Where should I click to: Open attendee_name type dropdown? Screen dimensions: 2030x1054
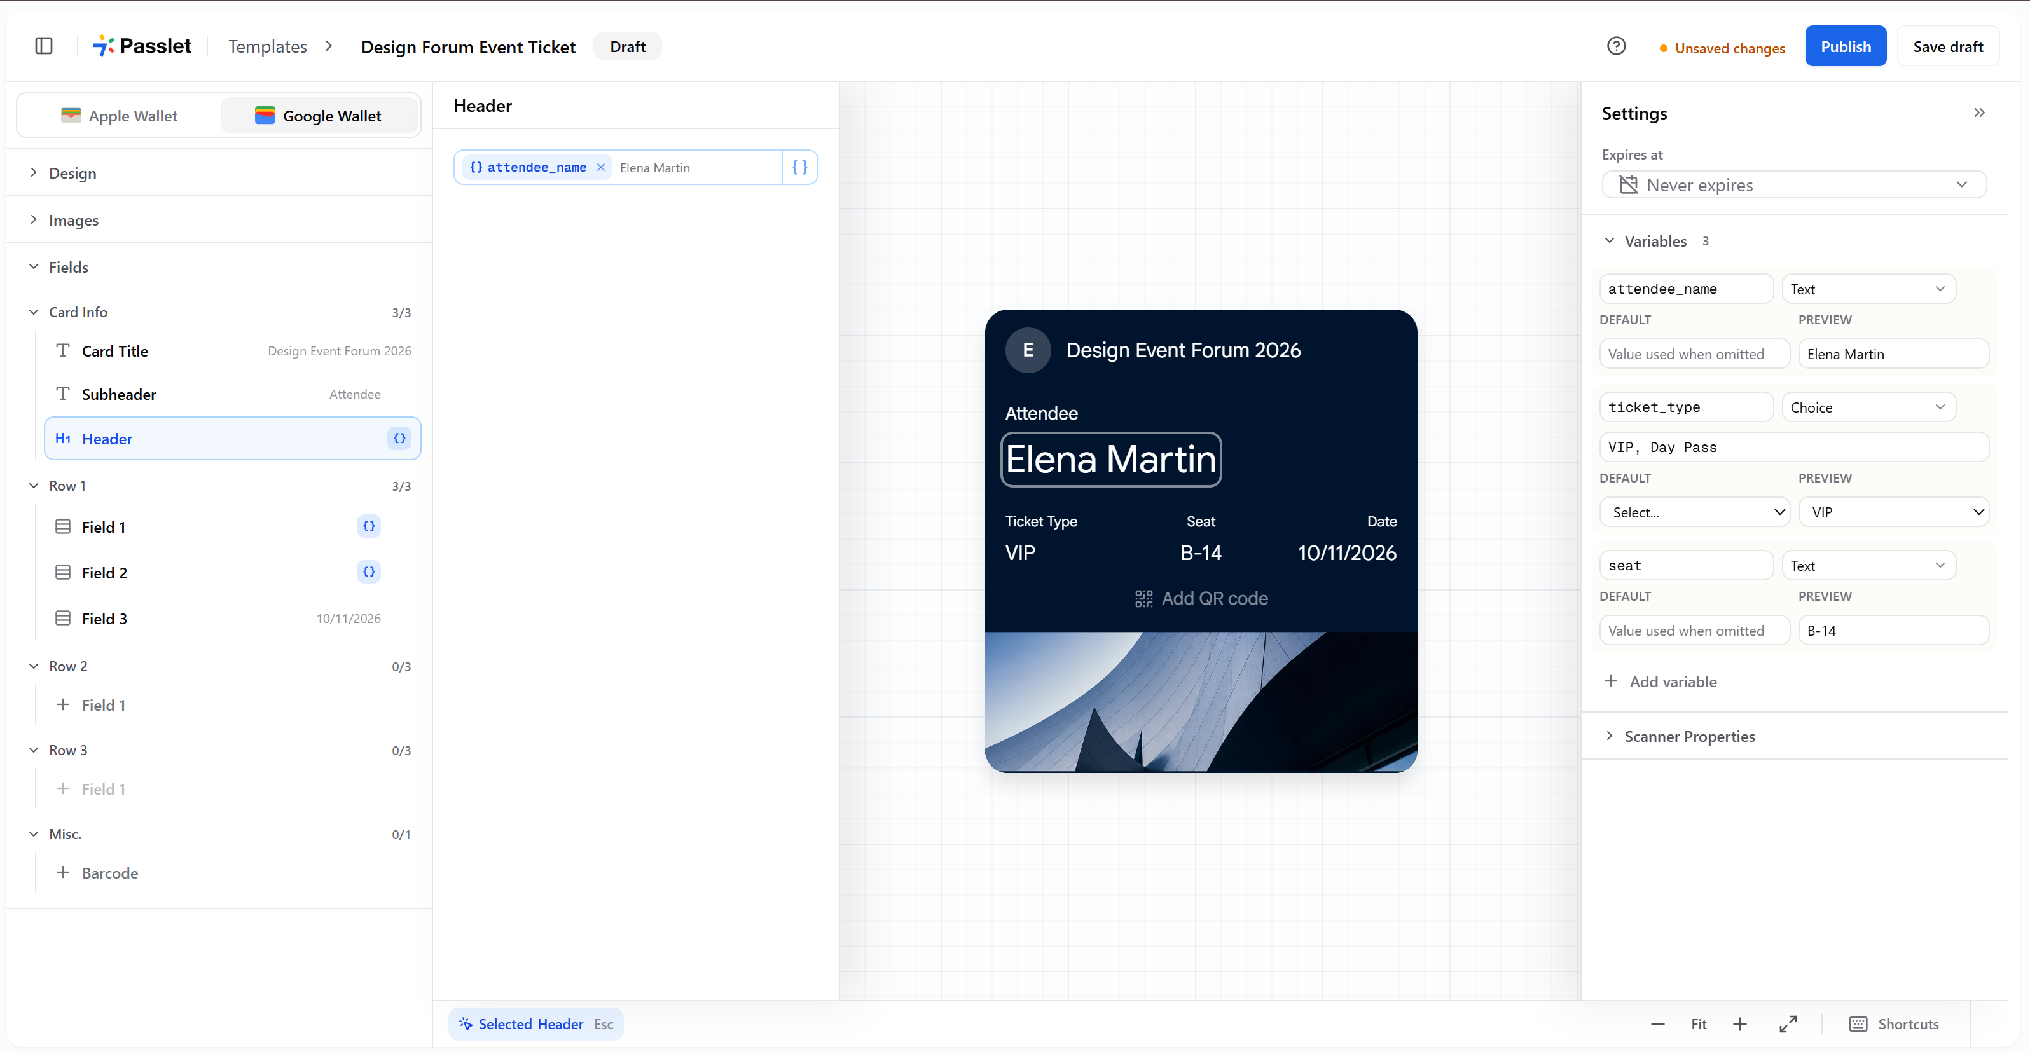pyautogui.click(x=1868, y=289)
